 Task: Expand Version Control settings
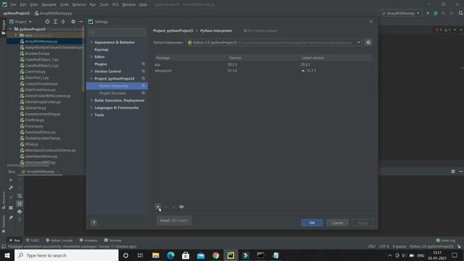[91, 71]
